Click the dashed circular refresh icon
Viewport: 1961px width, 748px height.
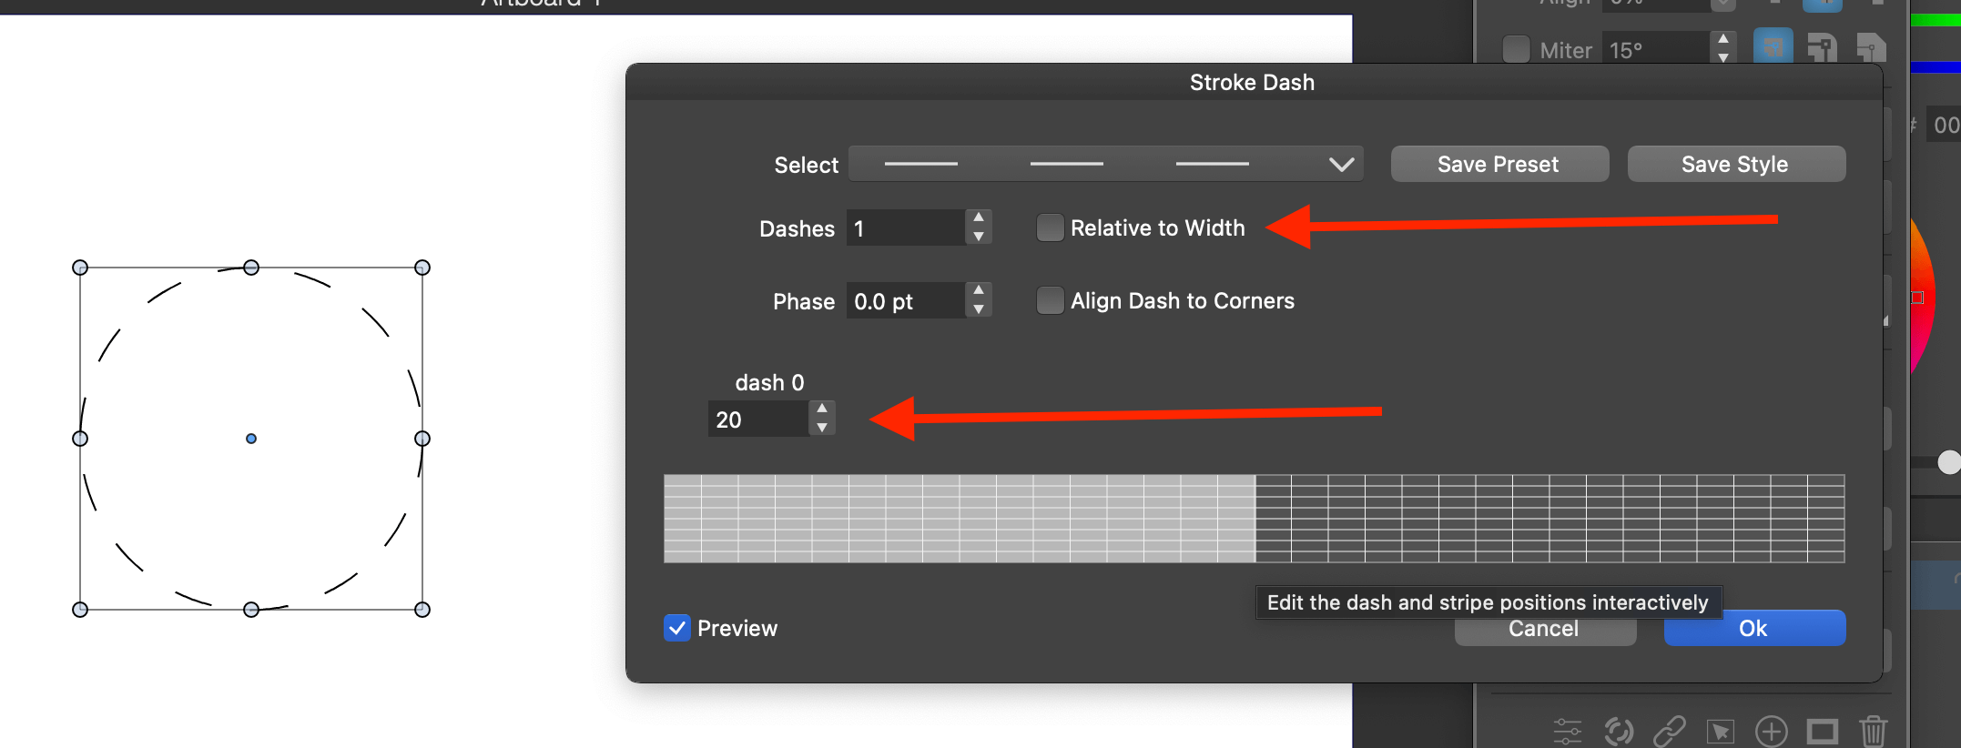pyautogui.click(x=1618, y=731)
